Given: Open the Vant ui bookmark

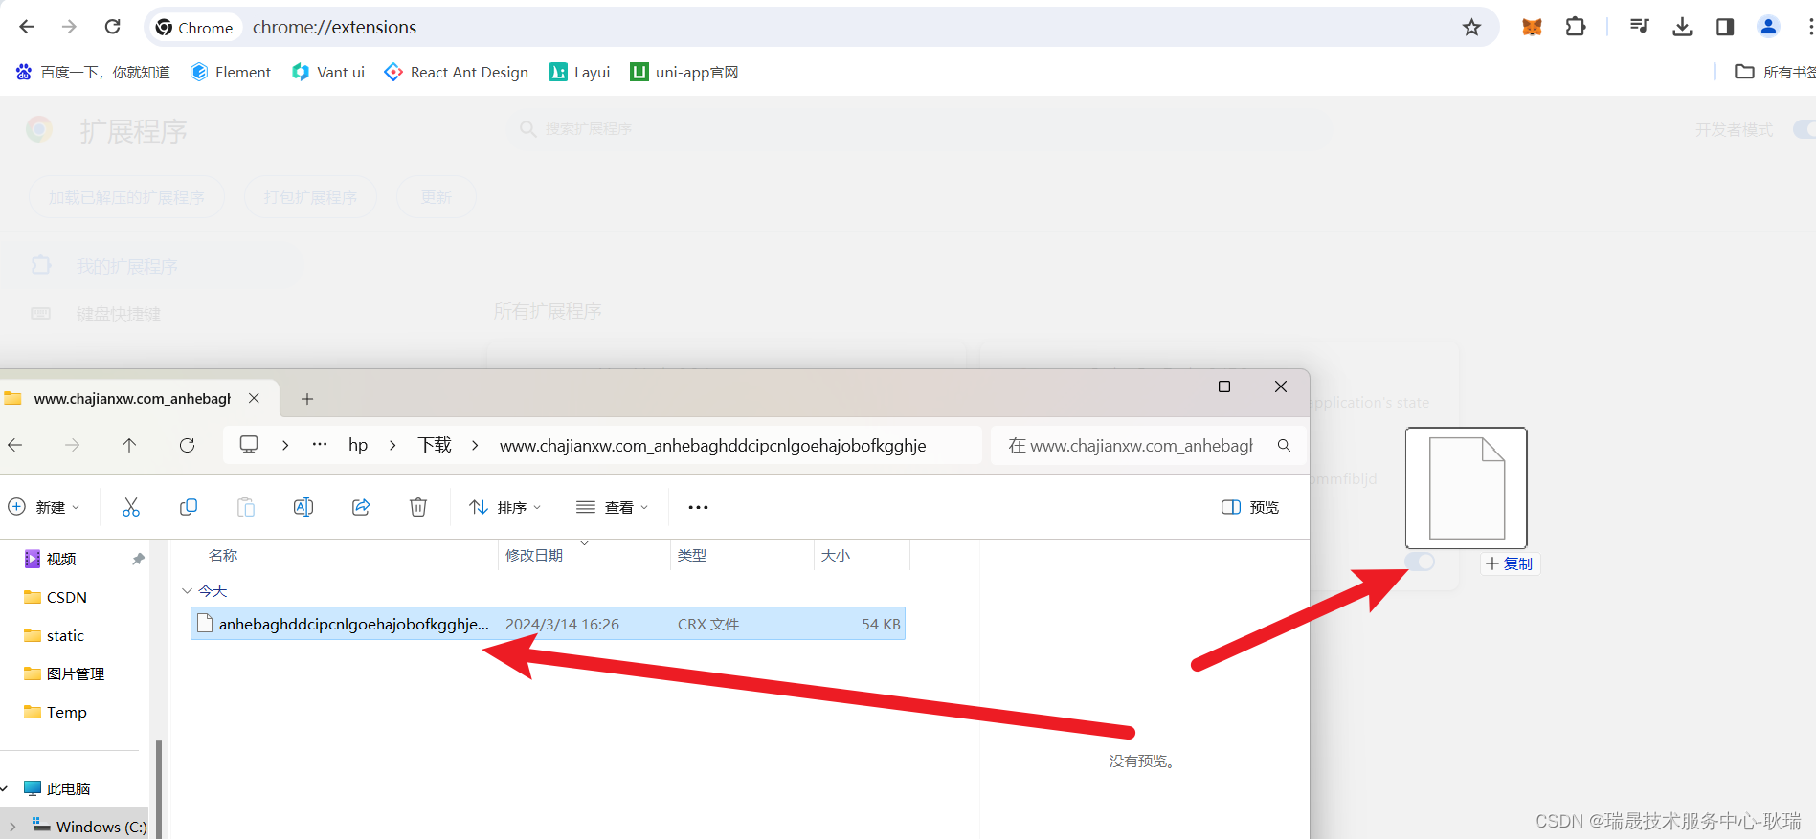Looking at the screenshot, I should tap(328, 72).
